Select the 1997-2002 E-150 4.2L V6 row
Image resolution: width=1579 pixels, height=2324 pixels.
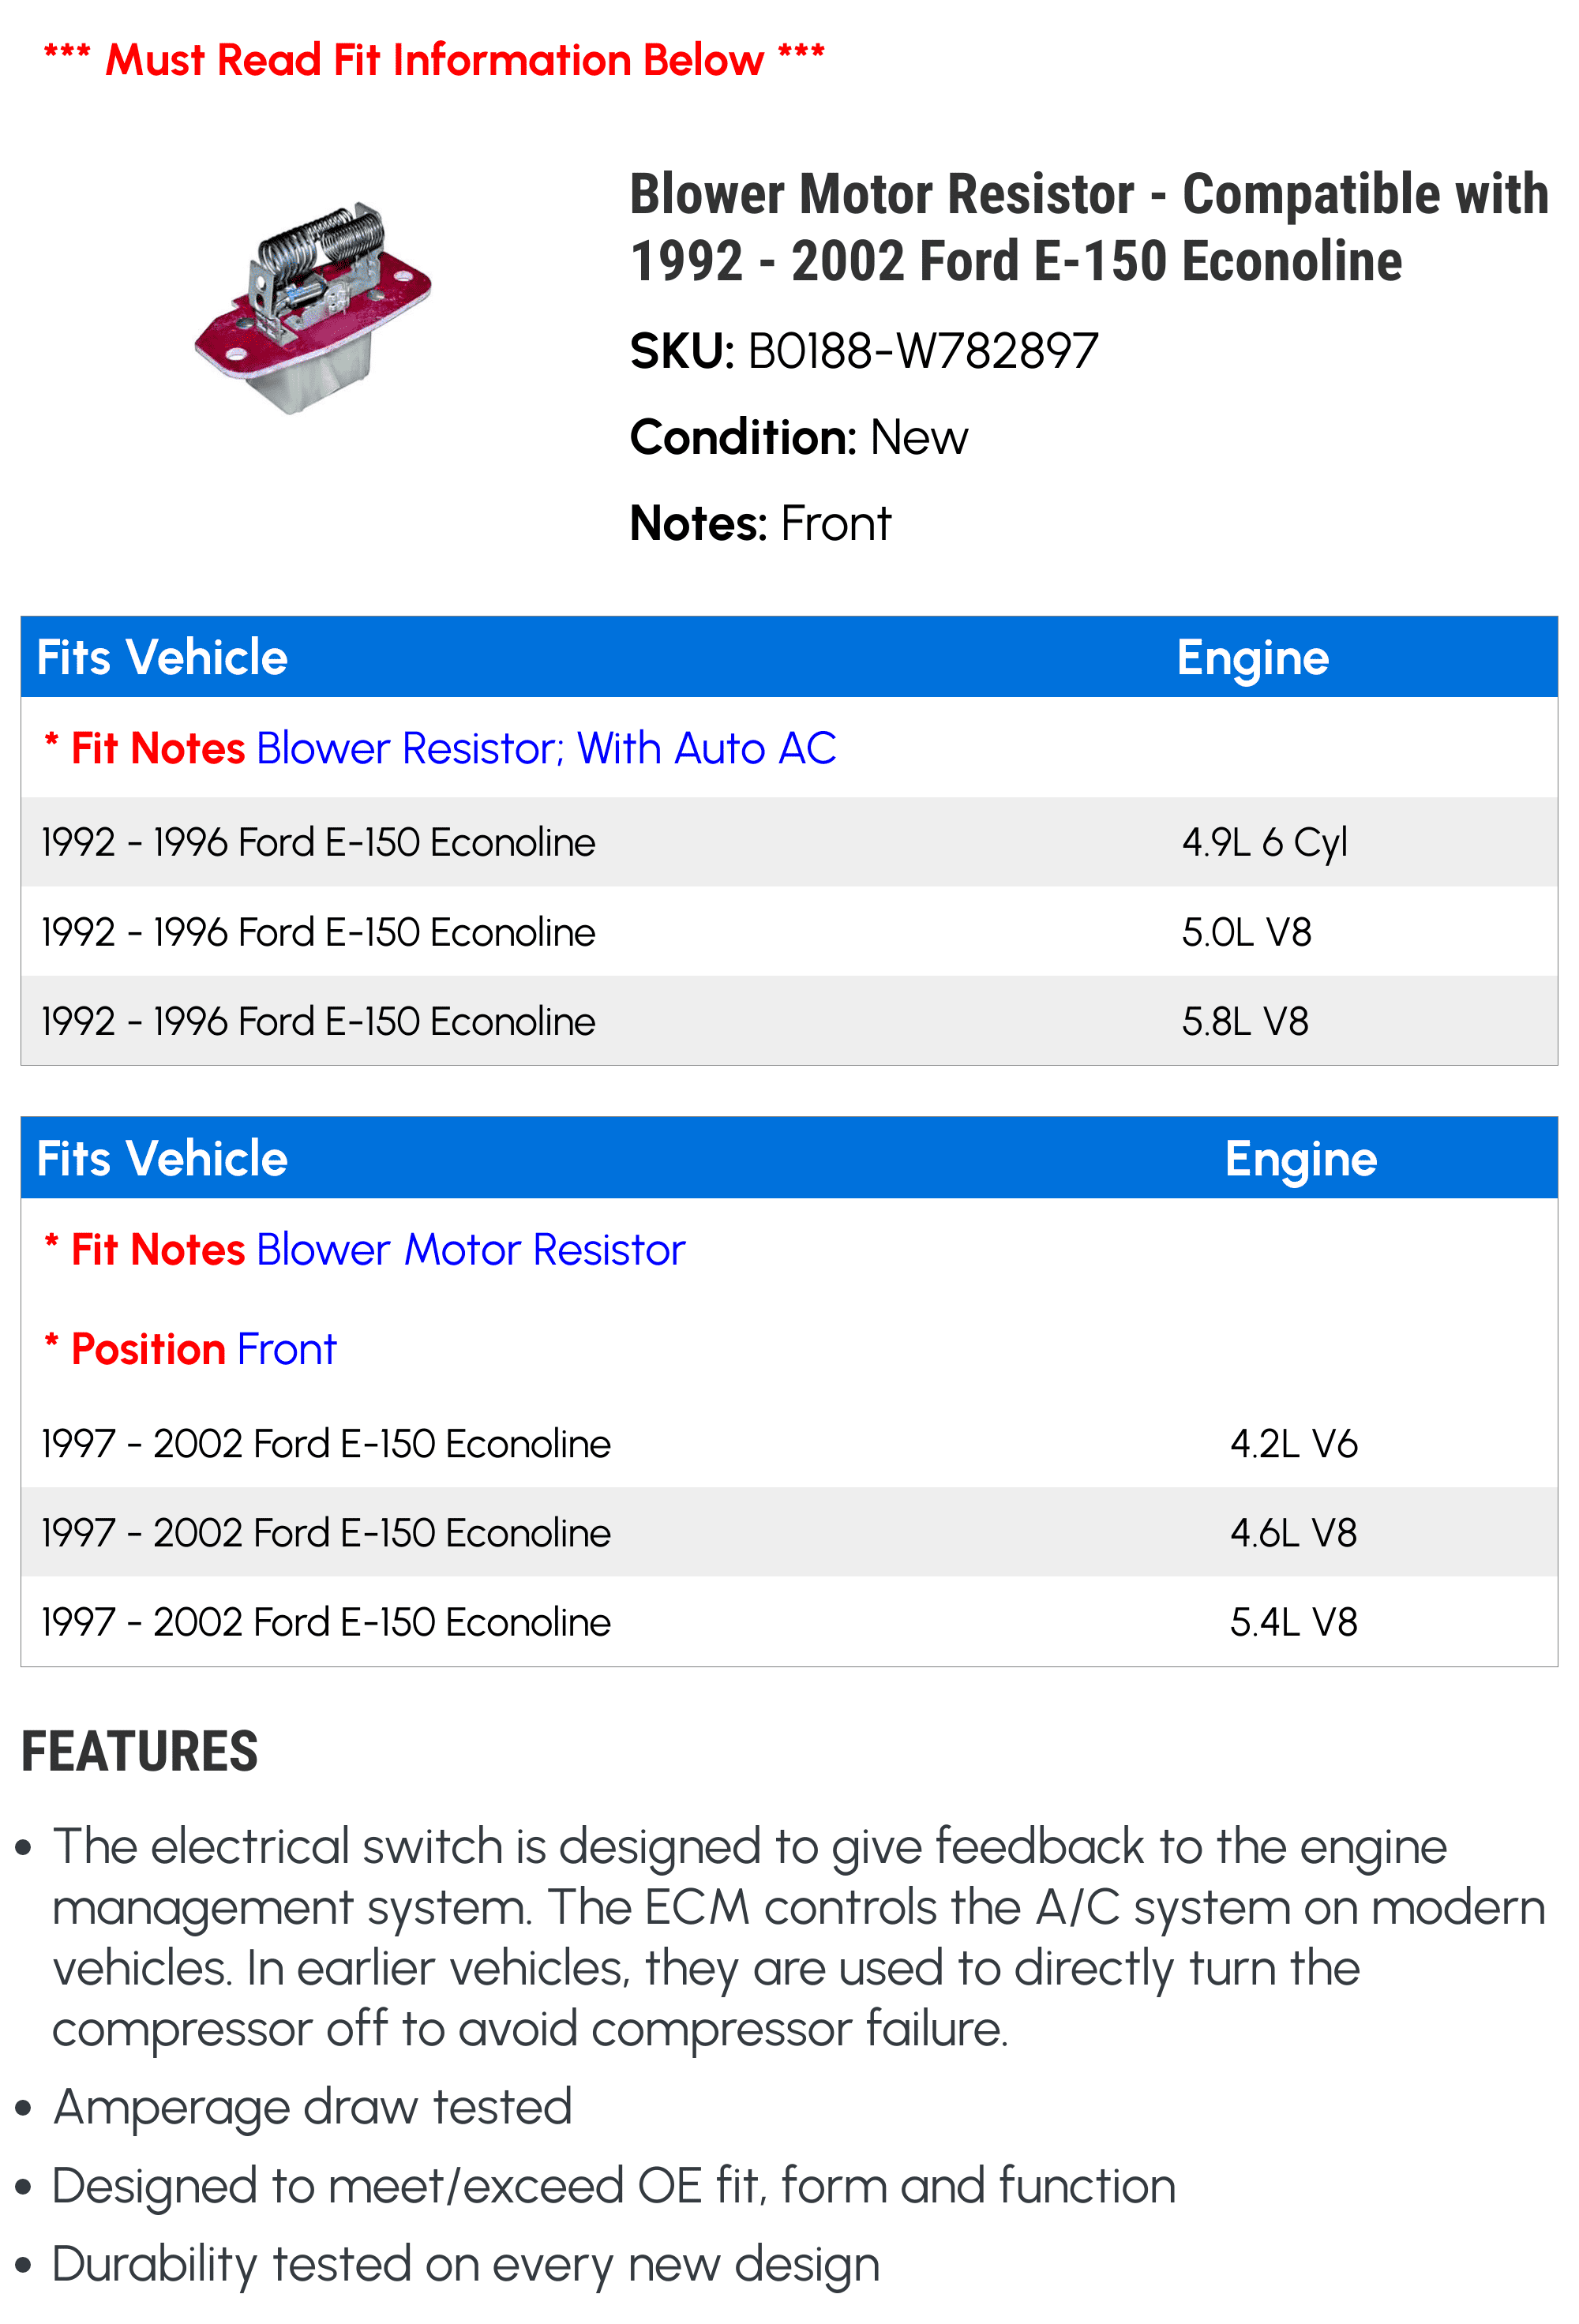tap(789, 1443)
